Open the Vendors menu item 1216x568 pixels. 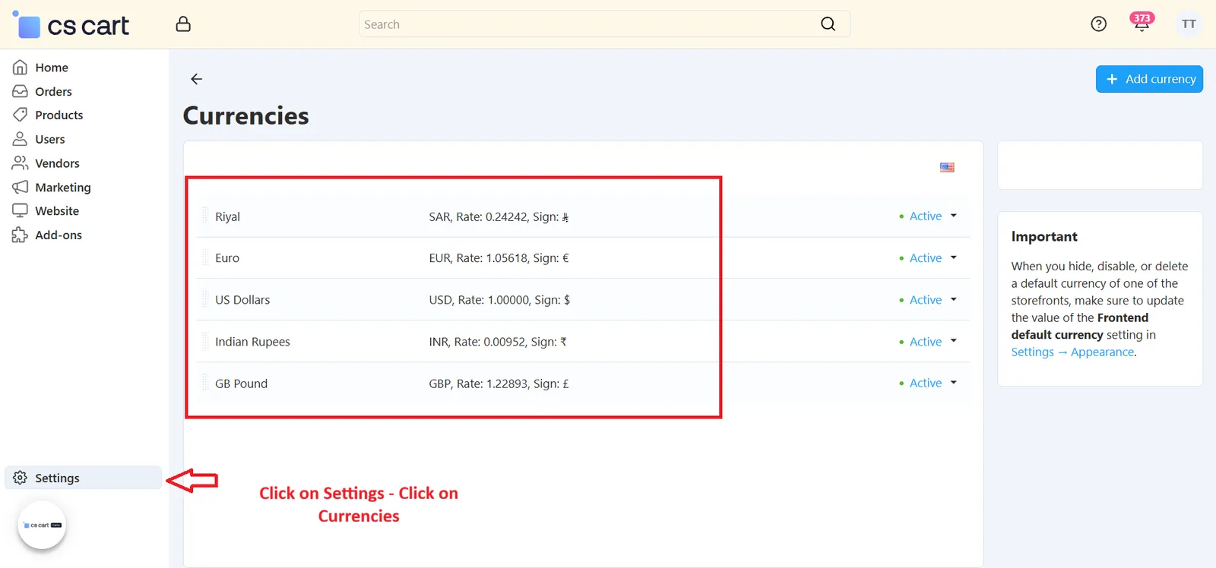(x=46, y=163)
